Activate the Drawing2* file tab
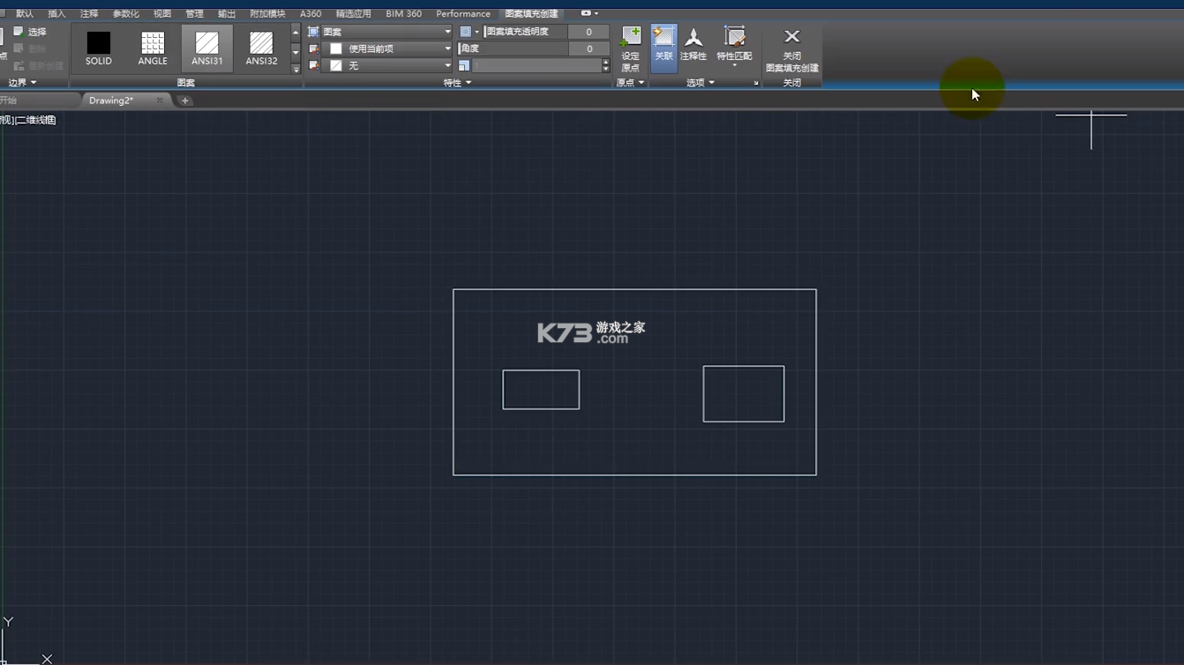This screenshot has width=1184, height=665. coord(111,101)
